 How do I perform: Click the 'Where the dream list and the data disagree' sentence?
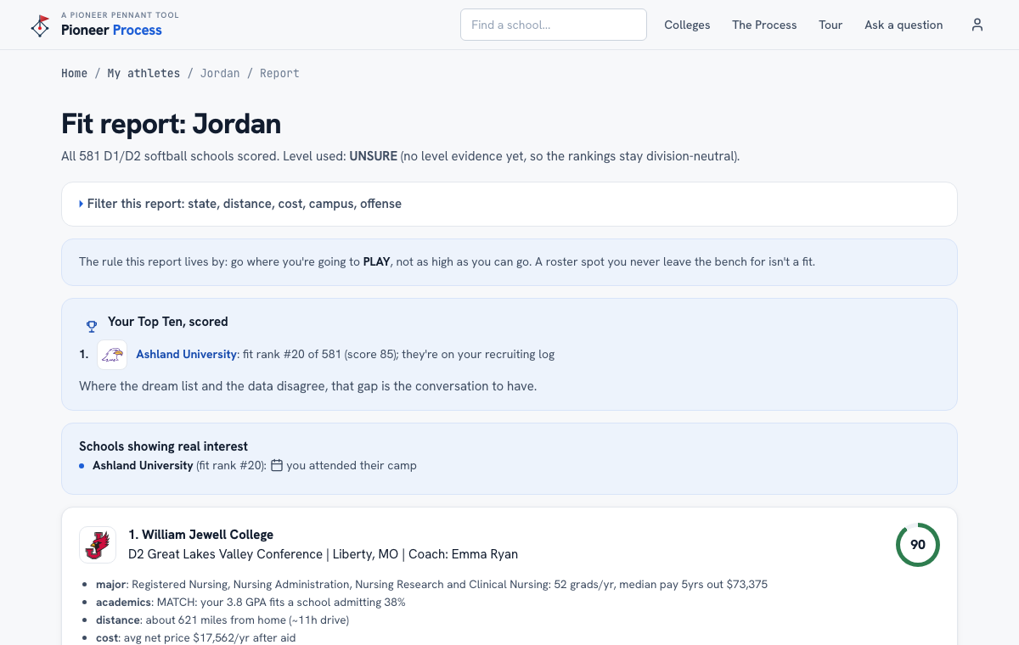[x=307, y=386]
